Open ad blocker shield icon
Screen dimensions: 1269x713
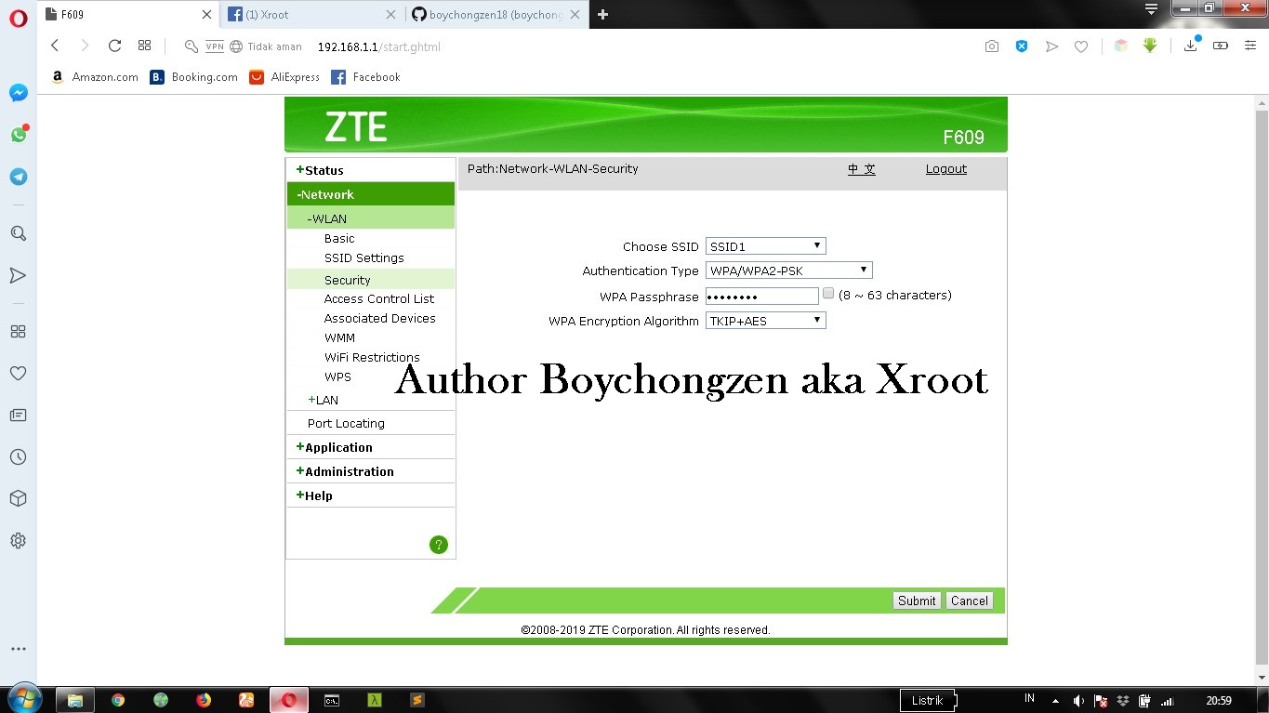(1022, 46)
